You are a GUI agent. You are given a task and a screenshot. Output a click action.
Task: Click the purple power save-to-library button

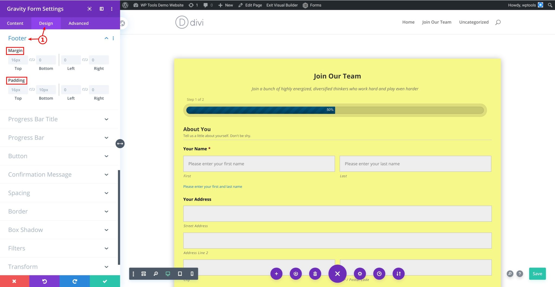pyautogui.click(x=296, y=274)
